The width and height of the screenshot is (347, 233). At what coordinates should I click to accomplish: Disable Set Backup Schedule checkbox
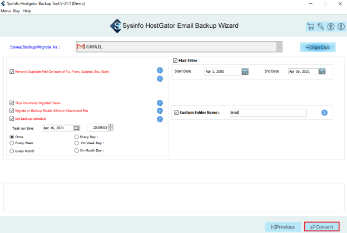click(12, 119)
